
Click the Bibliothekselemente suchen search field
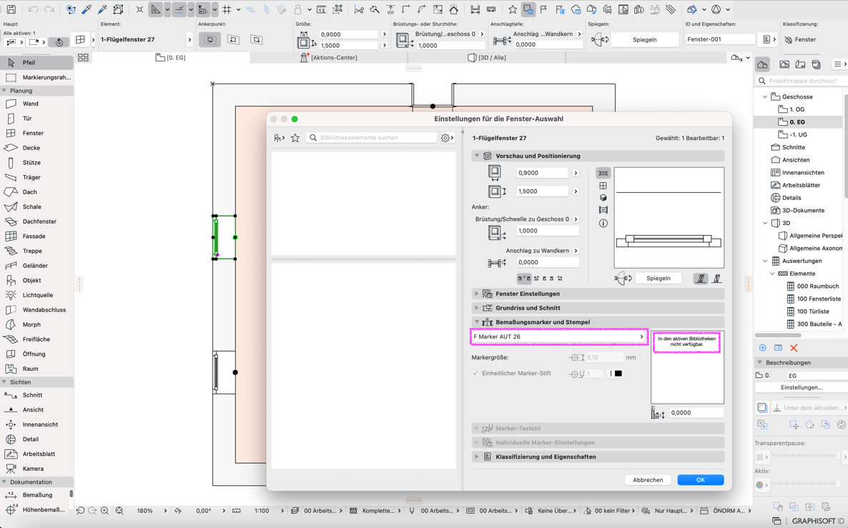[x=372, y=138]
